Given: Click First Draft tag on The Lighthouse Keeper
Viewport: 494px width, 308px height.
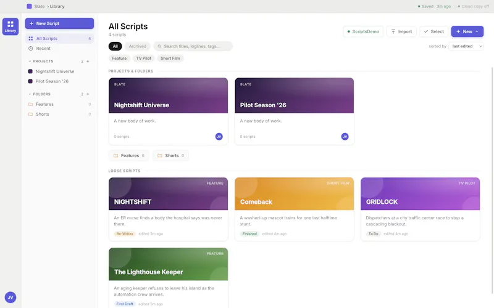Looking at the screenshot, I should [x=125, y=304].
